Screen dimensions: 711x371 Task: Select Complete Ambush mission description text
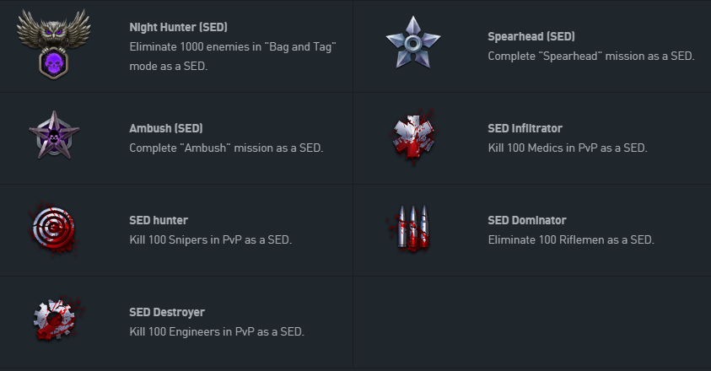(226, 148)
